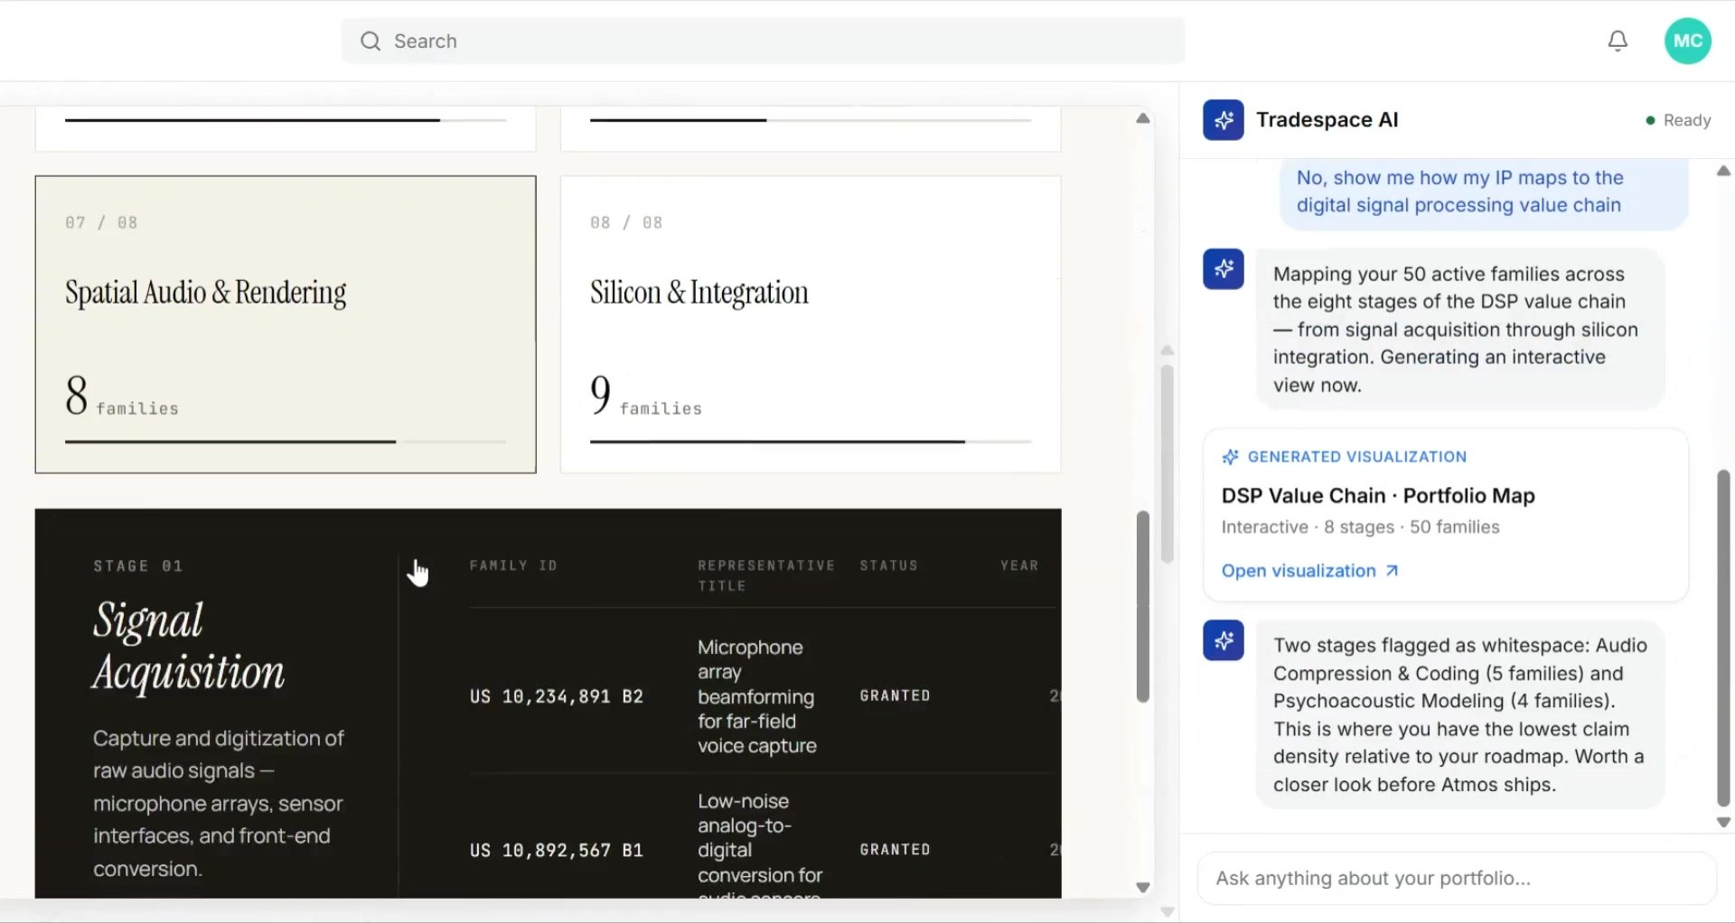
Task: Click the user message about digital signal processing
Action: [1484, 191]
